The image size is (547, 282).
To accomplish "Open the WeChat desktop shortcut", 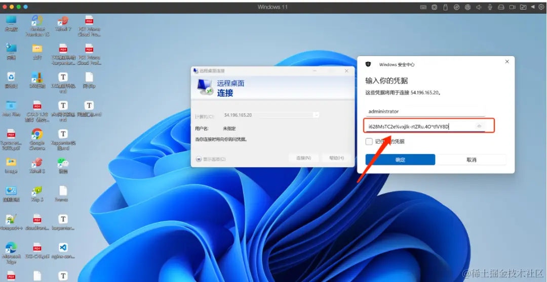I will pyautogui.click(x=63, y=165).
